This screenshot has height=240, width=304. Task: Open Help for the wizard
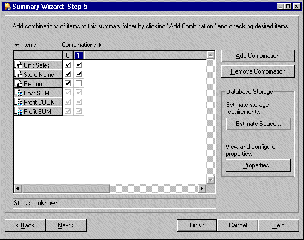tap(278, 225)
